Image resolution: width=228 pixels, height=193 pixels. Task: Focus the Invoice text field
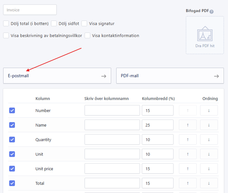[30, 10]
